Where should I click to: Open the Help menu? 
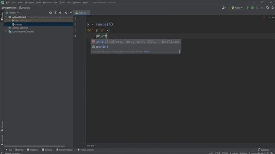(x=86, y=3)
